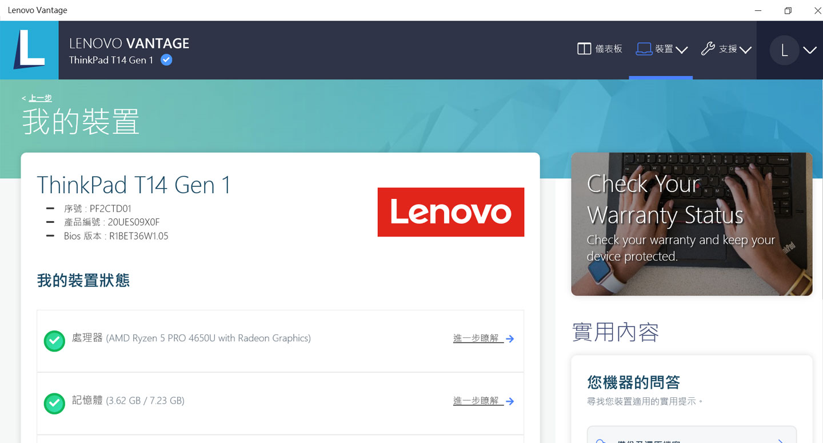Minimize the Lenovo Vantage window

[x=758, y=10]
